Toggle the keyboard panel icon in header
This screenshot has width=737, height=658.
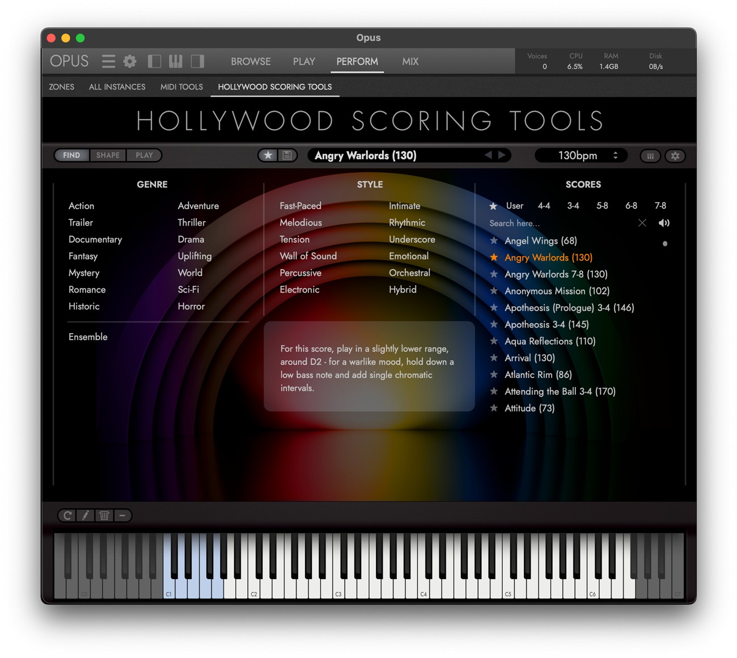coord(176,61)
